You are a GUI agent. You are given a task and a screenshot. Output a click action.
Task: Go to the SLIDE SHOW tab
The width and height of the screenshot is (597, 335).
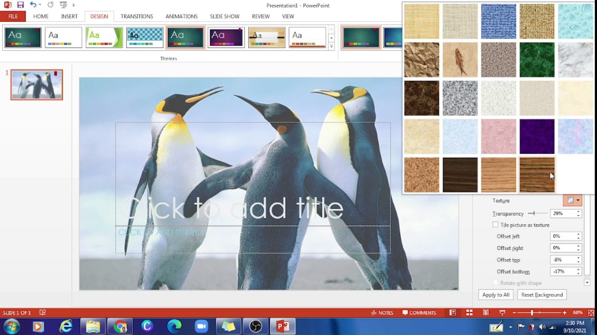click(224, 16)
